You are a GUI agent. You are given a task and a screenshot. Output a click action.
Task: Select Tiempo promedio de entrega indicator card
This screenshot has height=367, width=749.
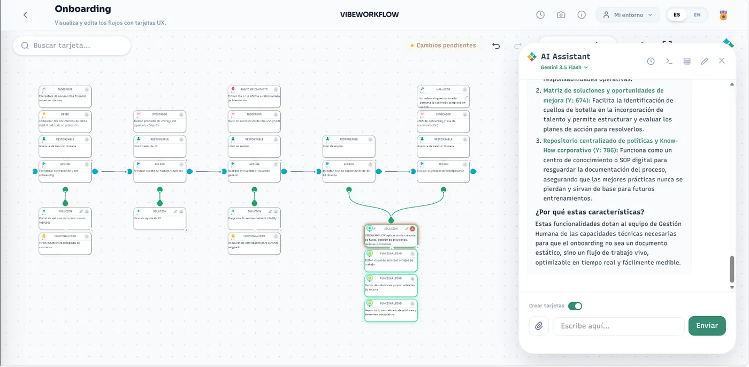point(159,121)
